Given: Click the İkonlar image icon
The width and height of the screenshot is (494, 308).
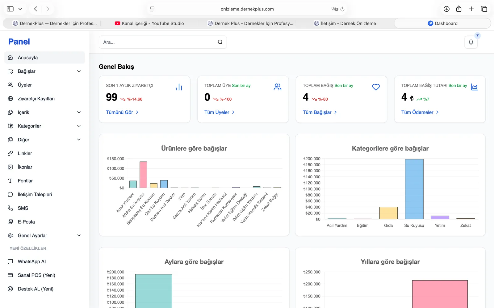Looking at the screenshot, I should tap(10, 167).
